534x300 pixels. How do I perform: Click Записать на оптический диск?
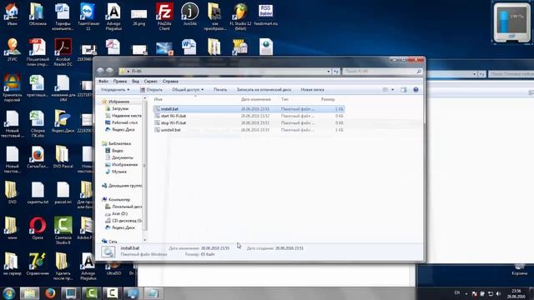pos(264,90)
